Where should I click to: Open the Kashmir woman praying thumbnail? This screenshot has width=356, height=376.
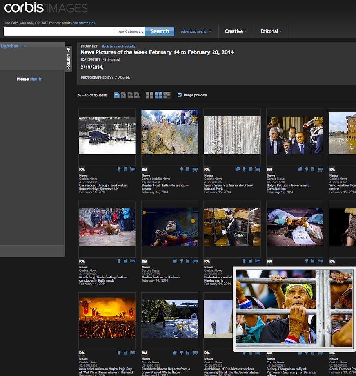tap(170, 227)
